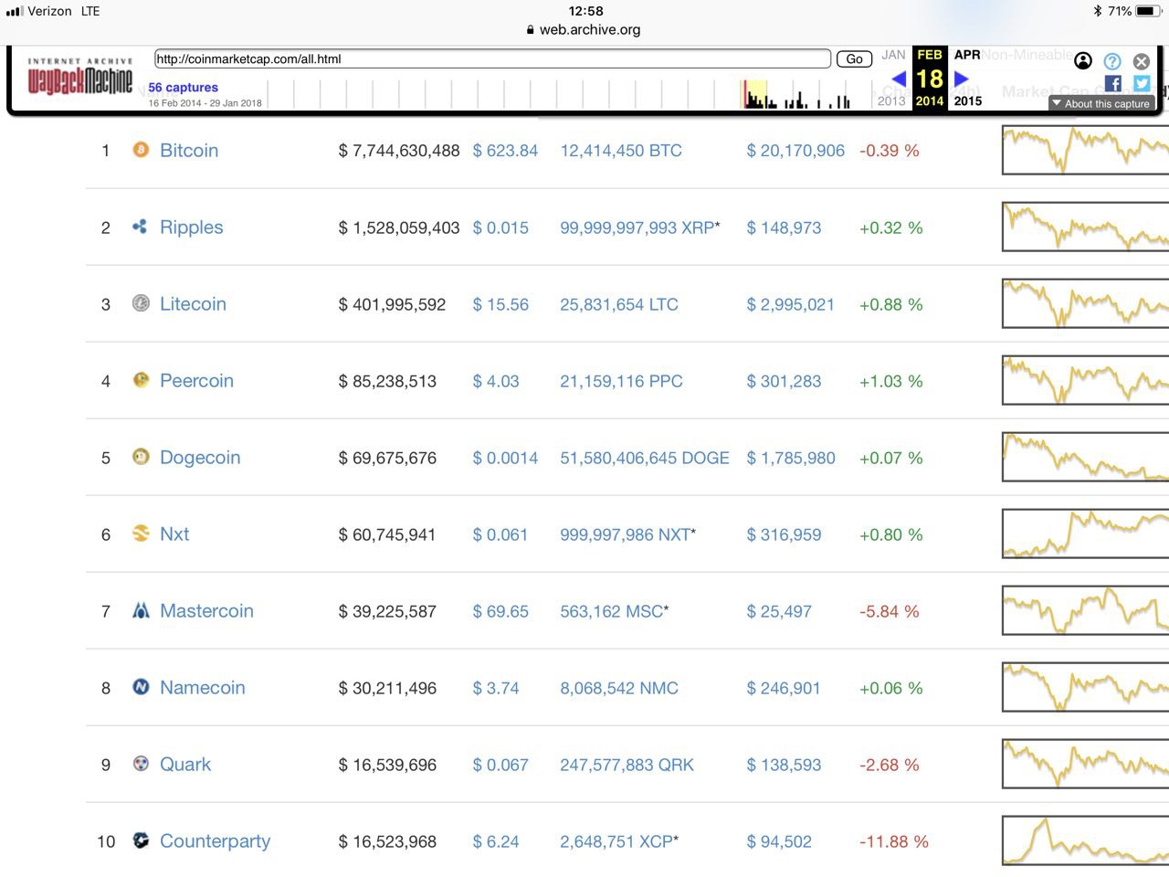Close the Wayback toolbar
Screen dimensions: 1169x877
[1142, 61]
